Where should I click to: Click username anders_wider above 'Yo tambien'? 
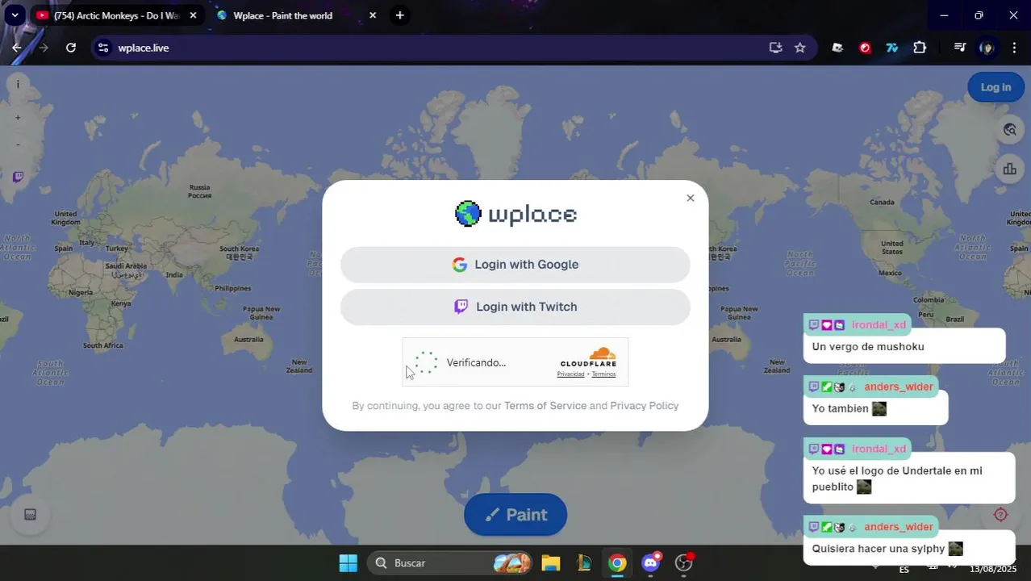pos(899,387)
